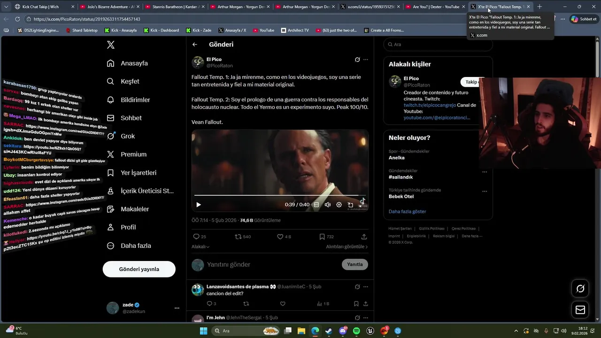
Task: Open Kick - Dashboard bookmark
Action: pos(161,30)
